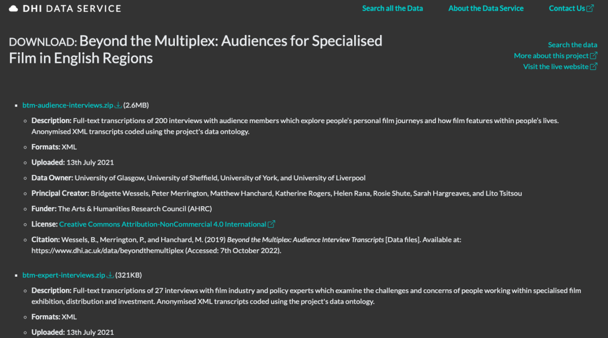
Task: Click external-link icon after Creative Commons license
Action: (x=272, y=224)
